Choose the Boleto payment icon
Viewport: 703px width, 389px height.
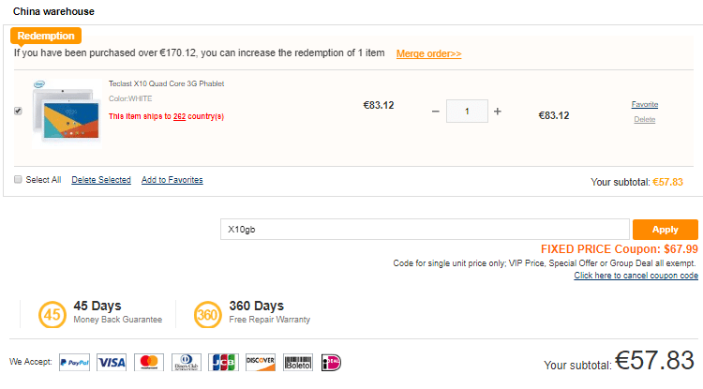click(x=298, y=362)
